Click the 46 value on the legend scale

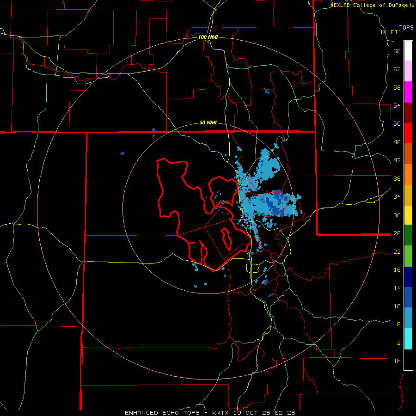pyautogui.click(x=397, y=142)
